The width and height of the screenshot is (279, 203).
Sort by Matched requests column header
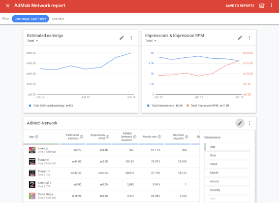[x=178, y=137]
